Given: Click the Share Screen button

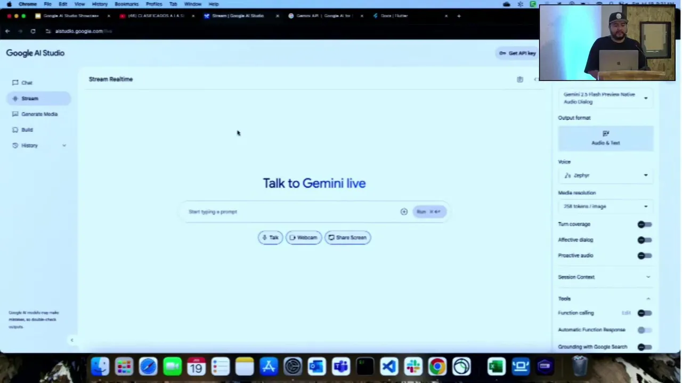Looking at the screenshot, I should click(347, 238).
